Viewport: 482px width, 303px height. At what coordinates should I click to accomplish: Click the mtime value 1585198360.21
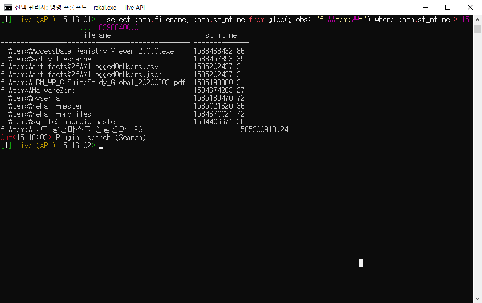pos(219,83)
